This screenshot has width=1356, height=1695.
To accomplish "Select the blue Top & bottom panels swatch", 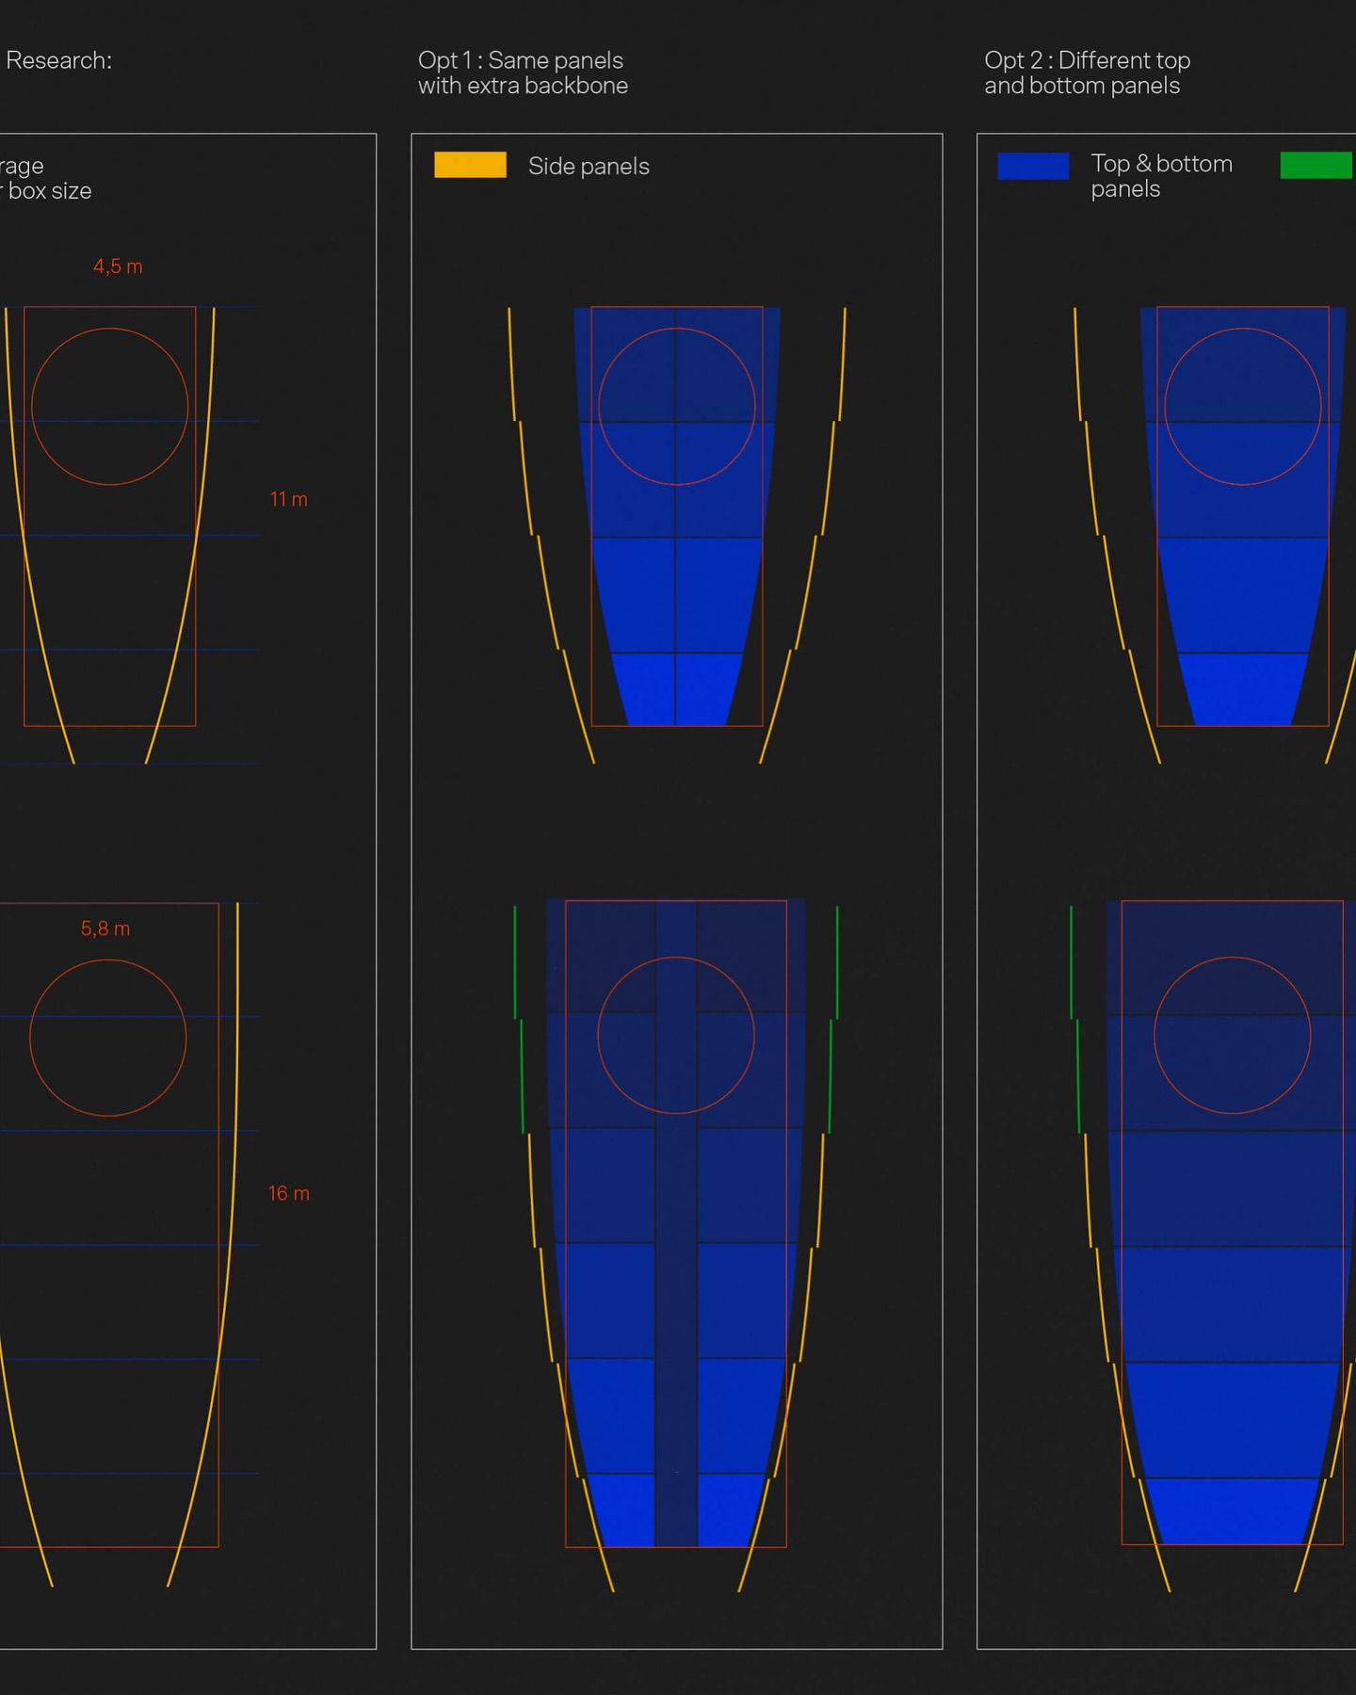I will [1033, 166].
